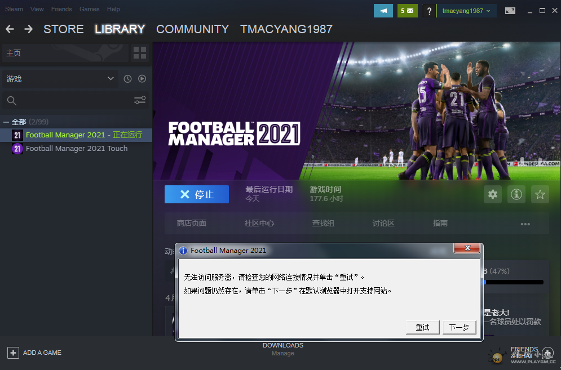Click ADD A GAME label

42,353
